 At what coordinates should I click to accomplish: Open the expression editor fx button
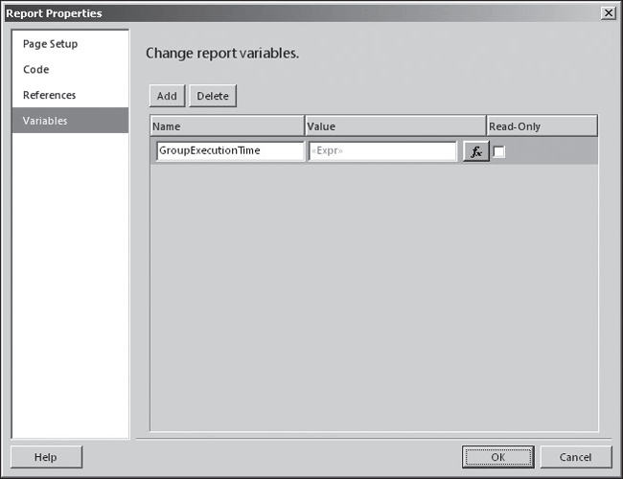(475, 151)
